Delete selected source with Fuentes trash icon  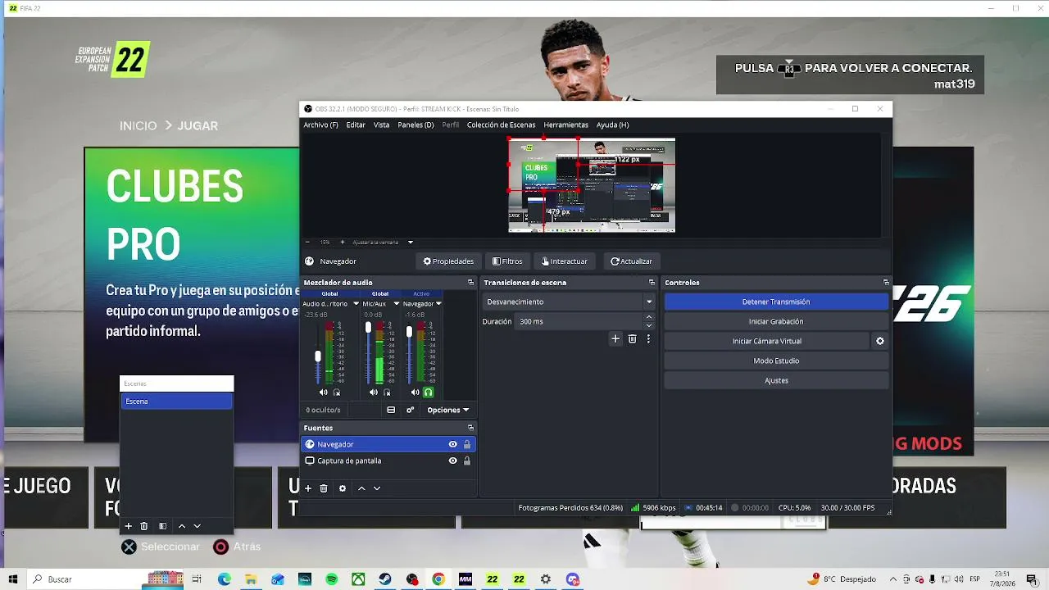pyautogui.click(x=324, y=488)
